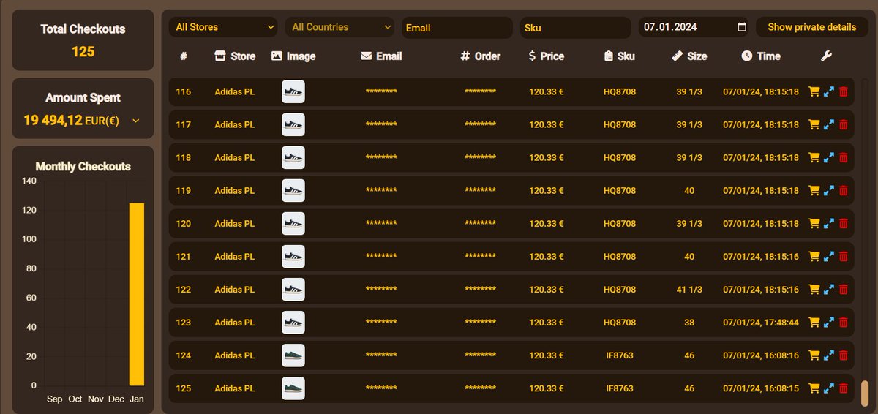
Task: Open the All Stores dropdown
Action: [223, 27]
